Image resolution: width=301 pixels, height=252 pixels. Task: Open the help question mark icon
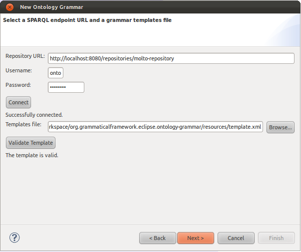click(14, 238)
